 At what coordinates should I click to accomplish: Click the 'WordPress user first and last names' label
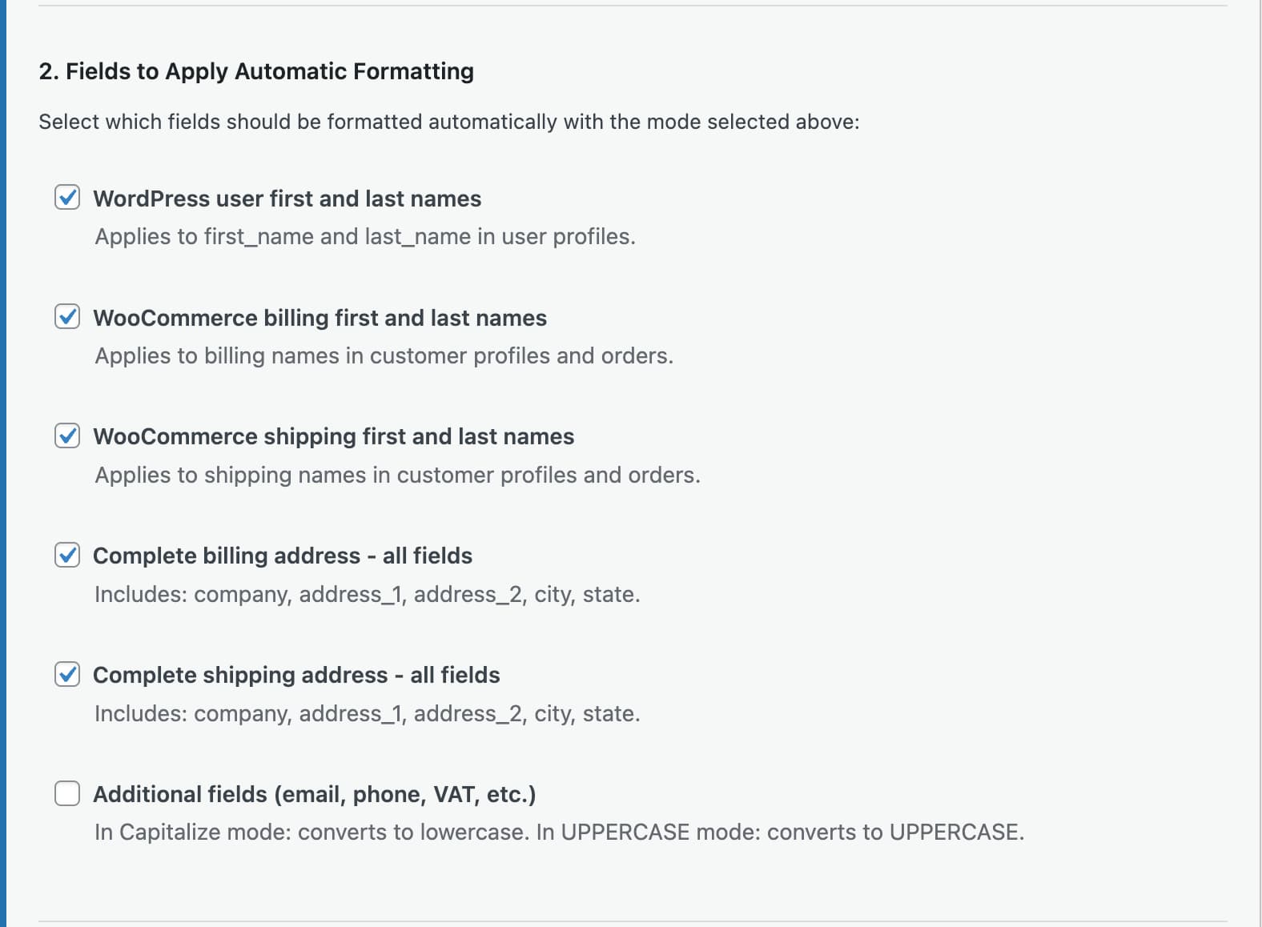point(287,199)
